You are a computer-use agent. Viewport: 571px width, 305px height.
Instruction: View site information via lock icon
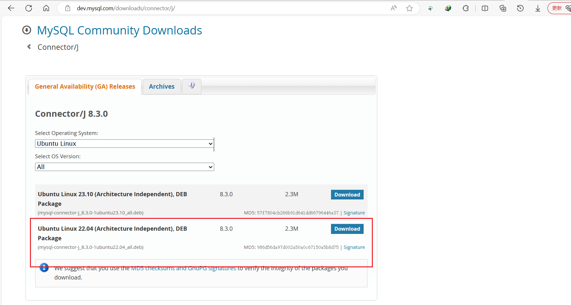(x=68, y=8)
